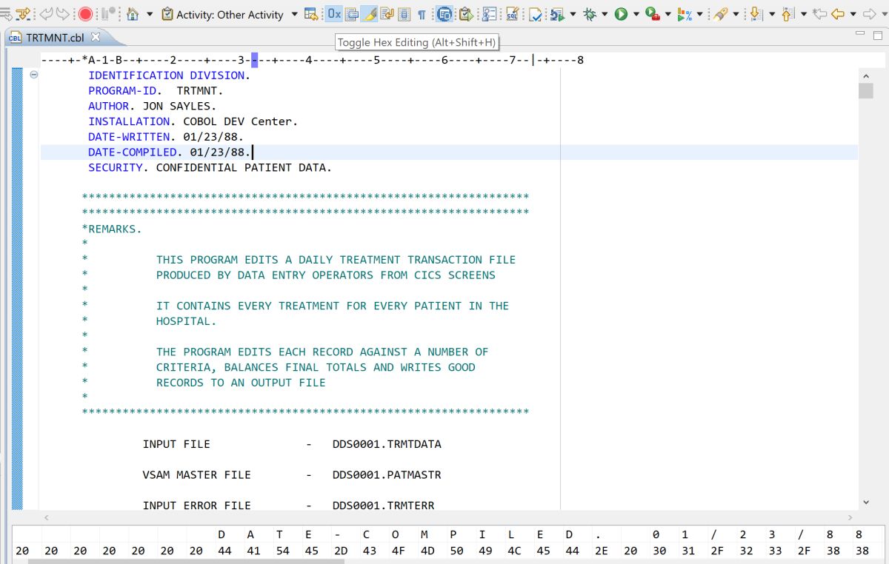The width and height of the screenshot is (889, 564).
Task: Click the horizontal scrollbar left arrow
Action: (x=47, y=518)
